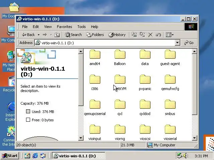Click the Move To toolbar icon

[x=134, y=35]
